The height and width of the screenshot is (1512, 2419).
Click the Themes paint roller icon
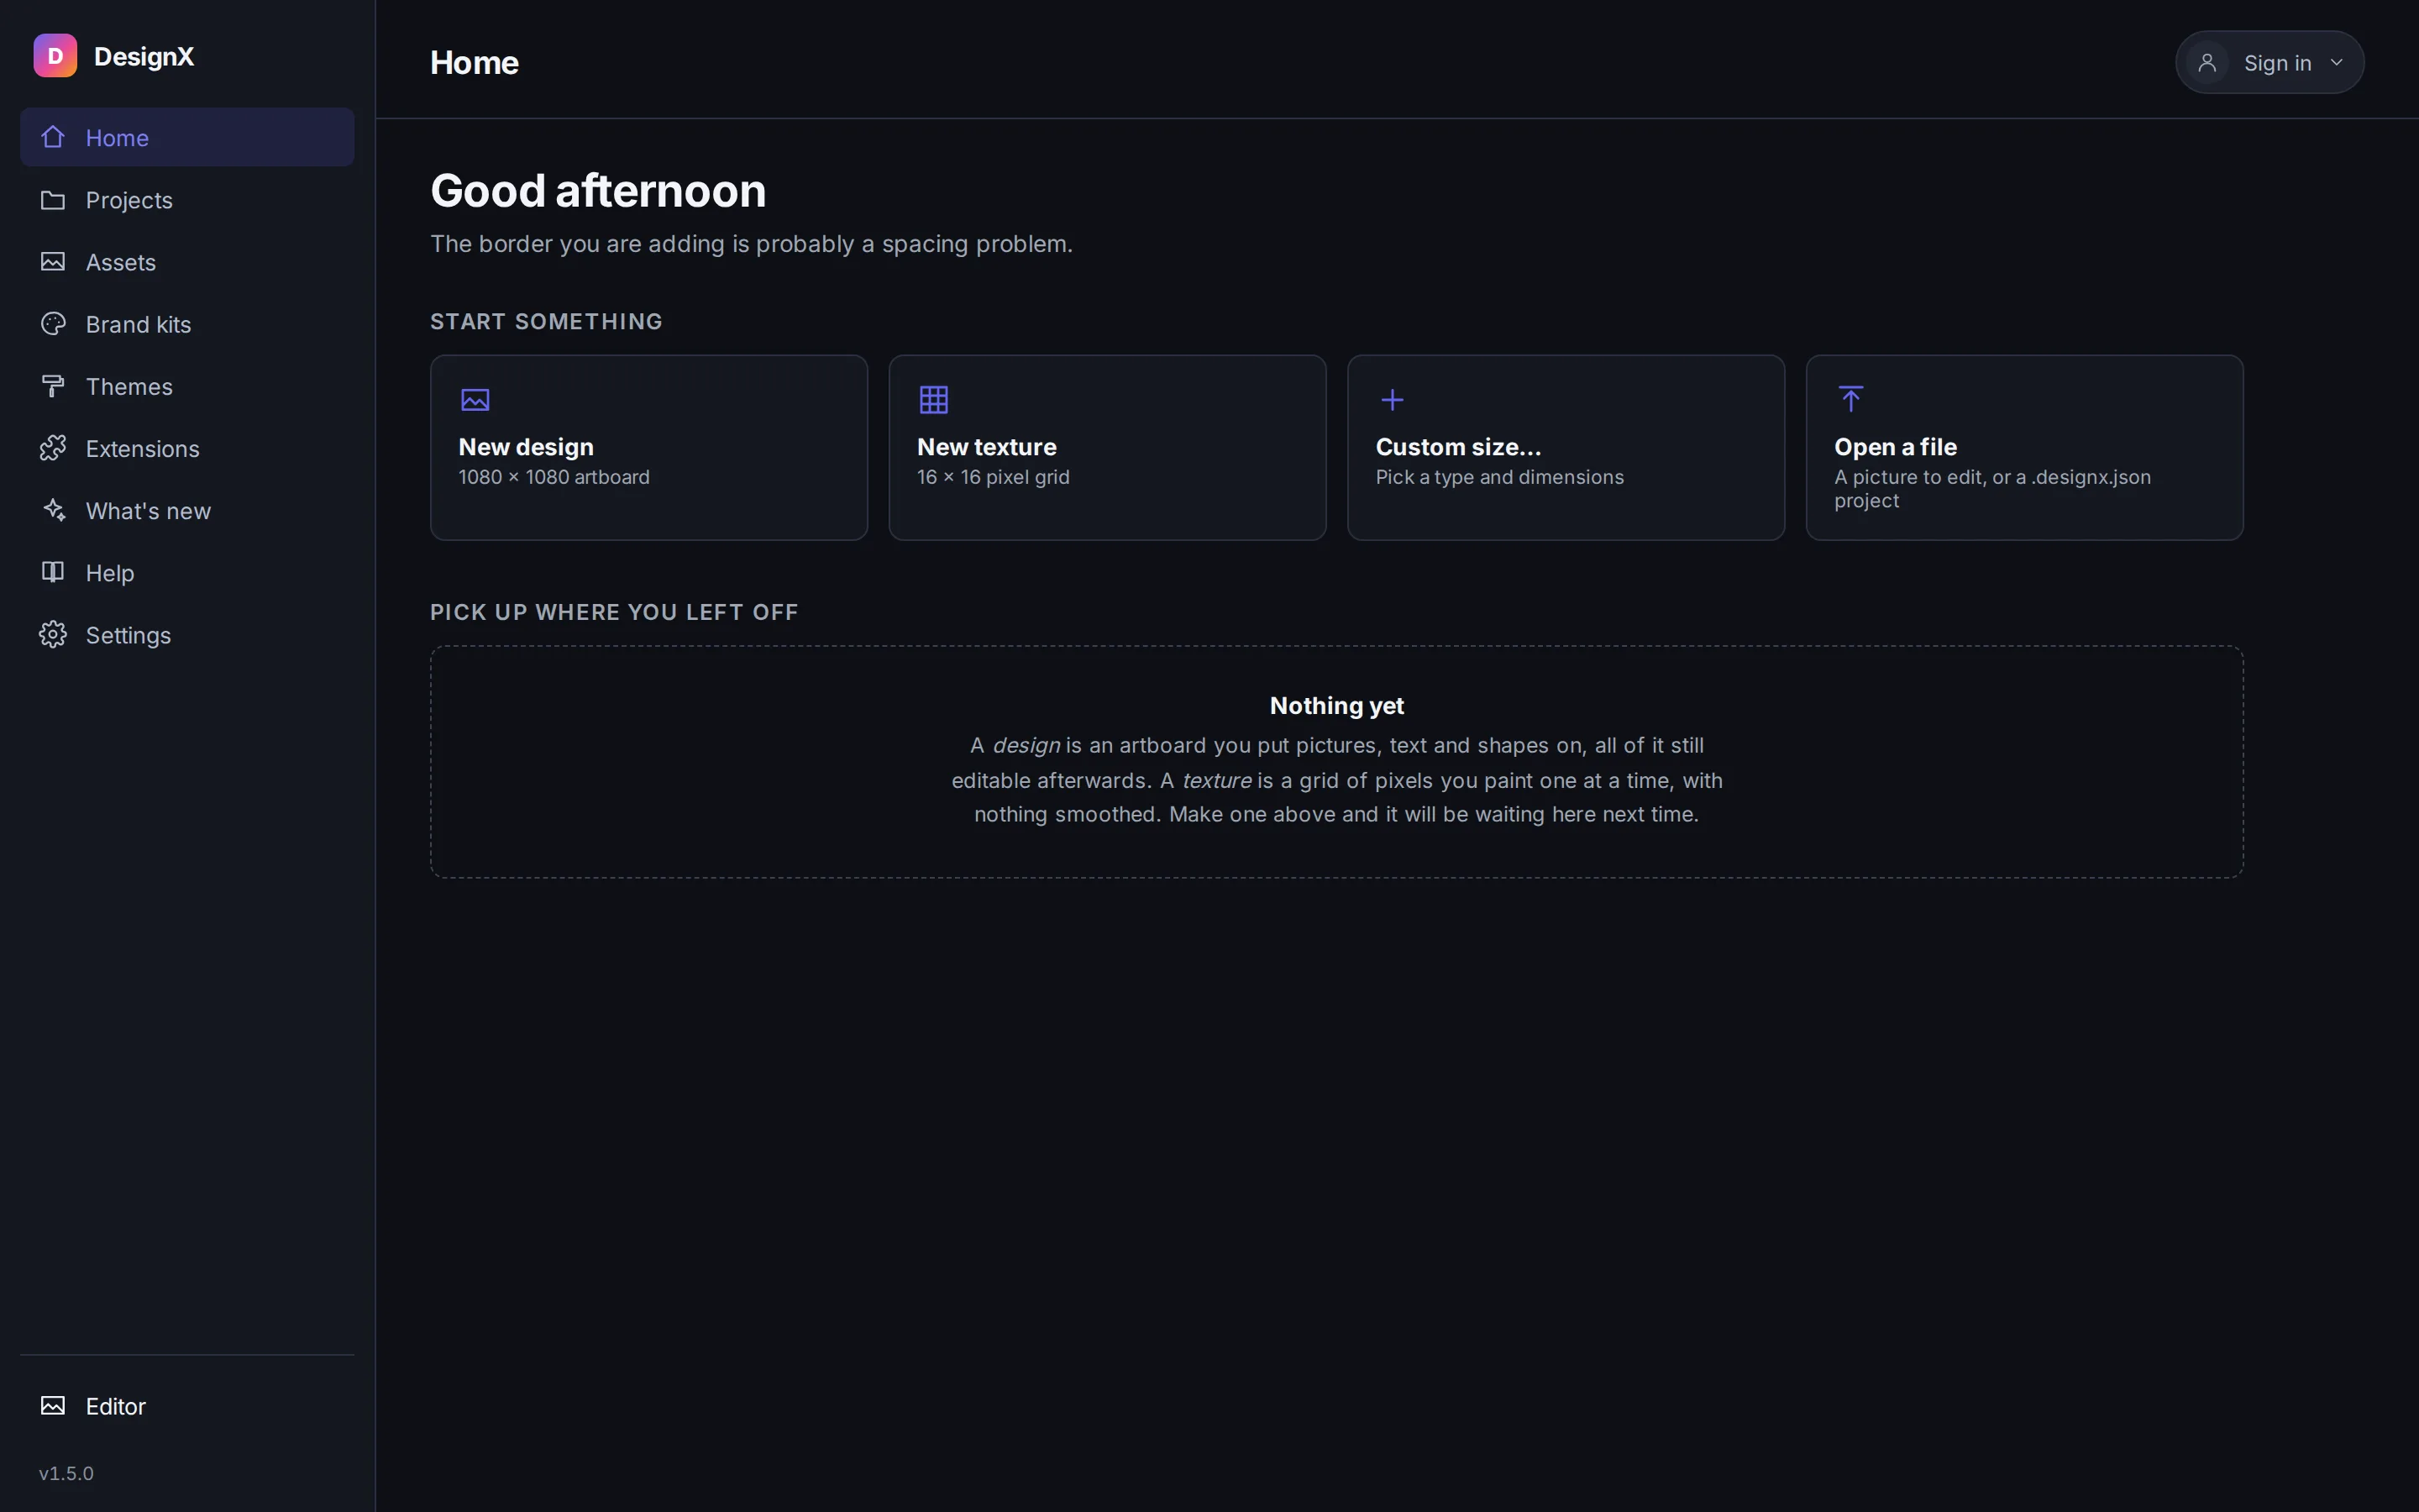[x=53, y=386]
